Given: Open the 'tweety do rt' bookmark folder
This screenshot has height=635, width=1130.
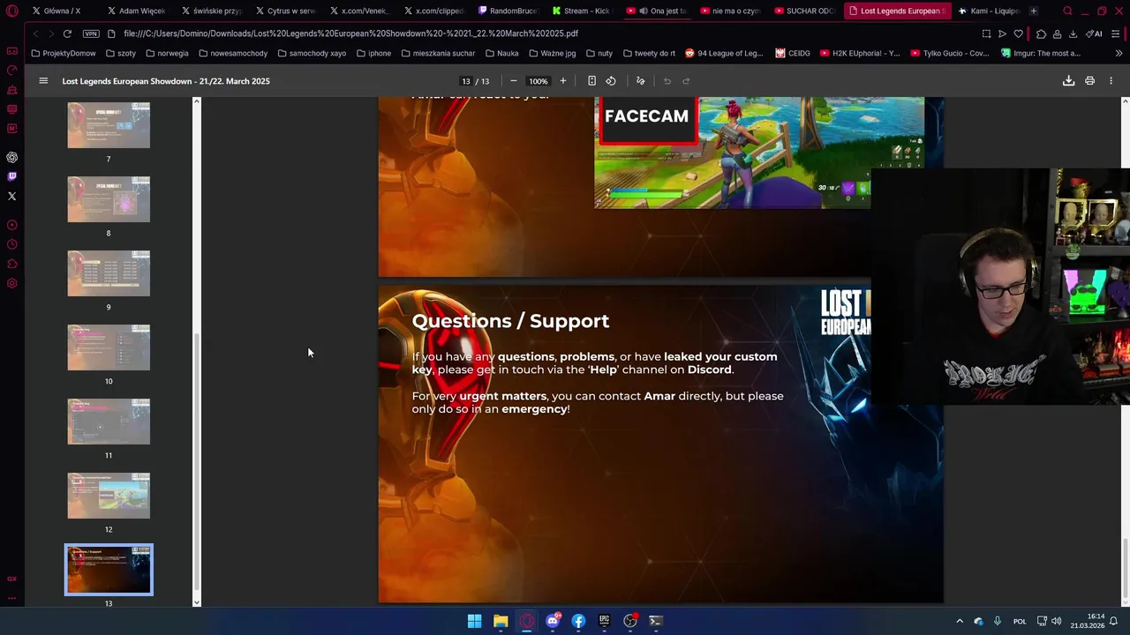Looking at the screenshot, I should tap(648, 53).
